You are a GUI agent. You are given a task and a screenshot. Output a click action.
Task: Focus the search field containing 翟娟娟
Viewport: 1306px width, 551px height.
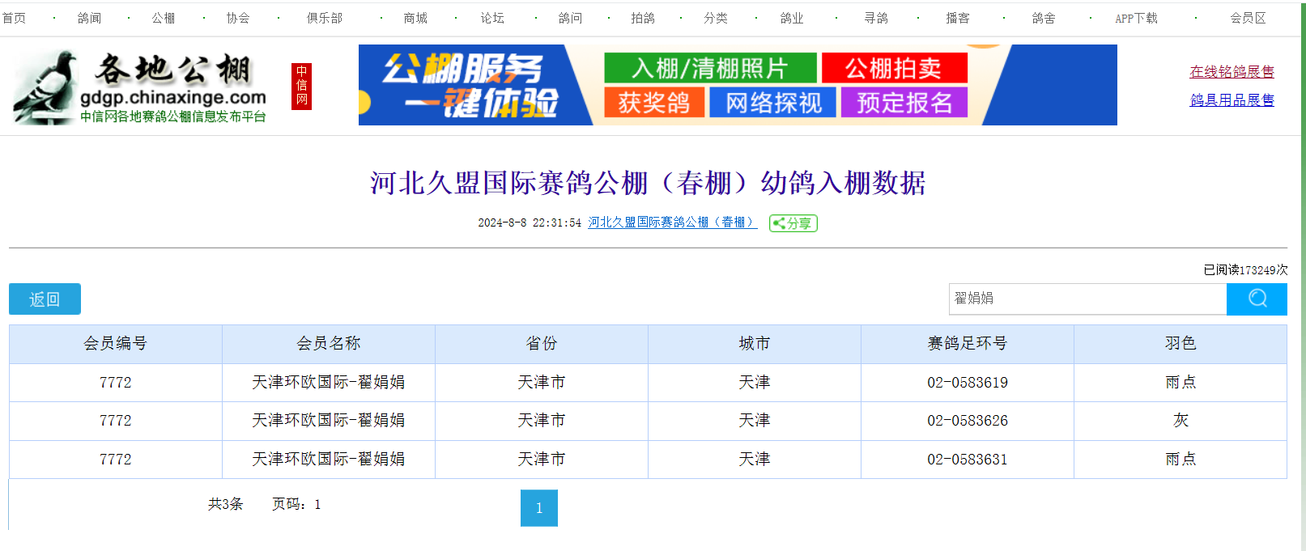(1087, 299)
